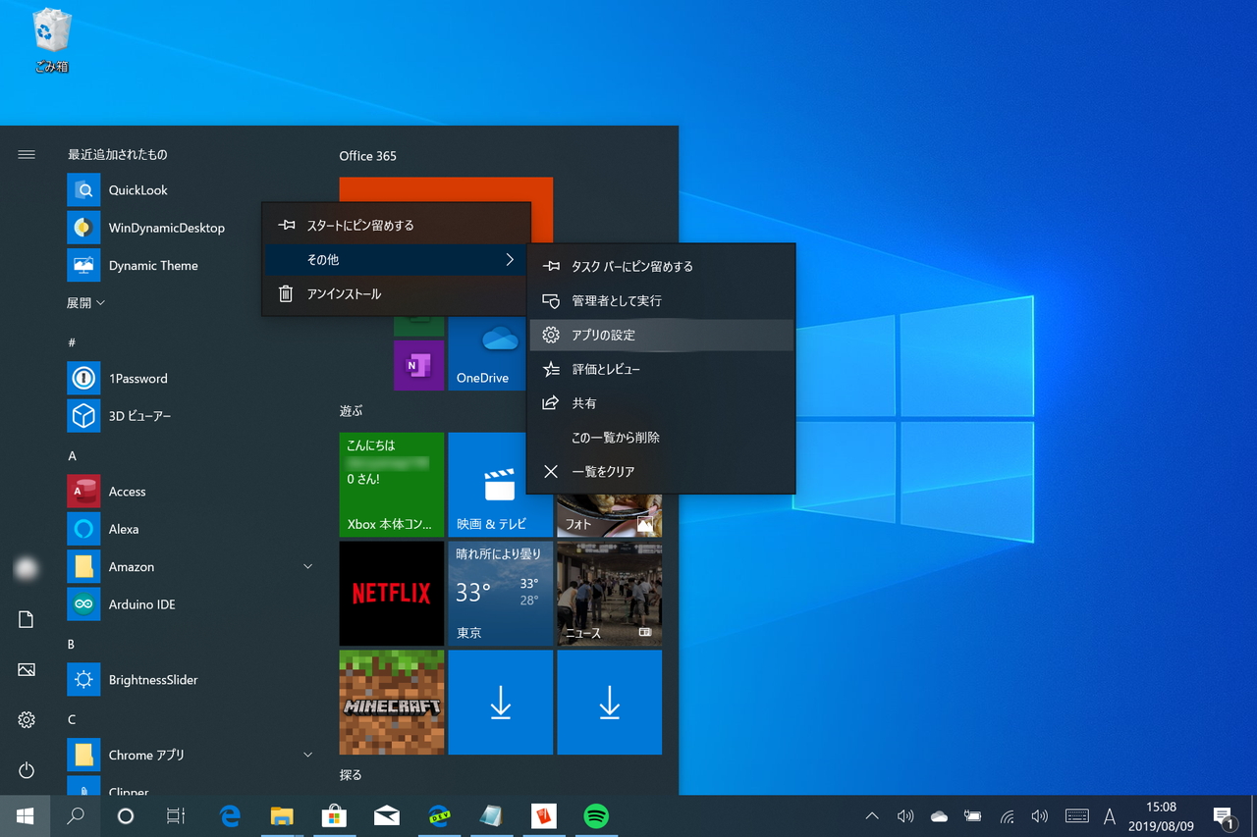Select スタートにピン留めする in the context menu
Screen dimensions: 1257x837
pos(397,226)
